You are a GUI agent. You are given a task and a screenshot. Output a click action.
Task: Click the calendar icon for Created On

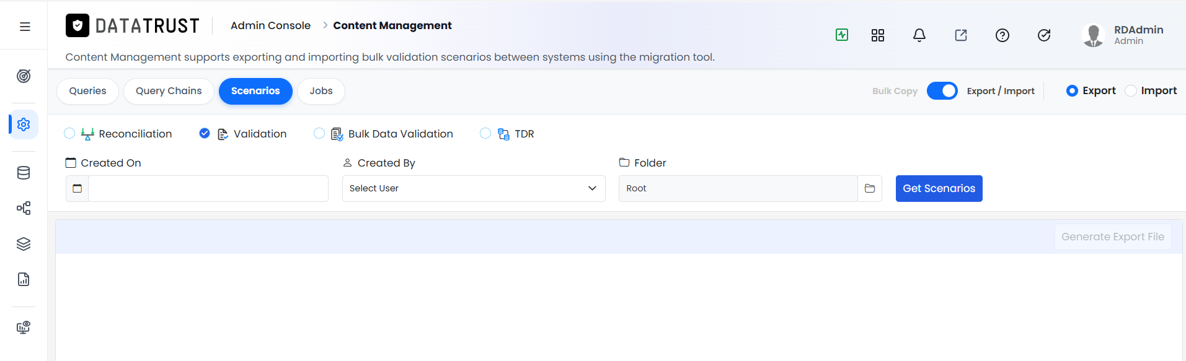point(77,188)
